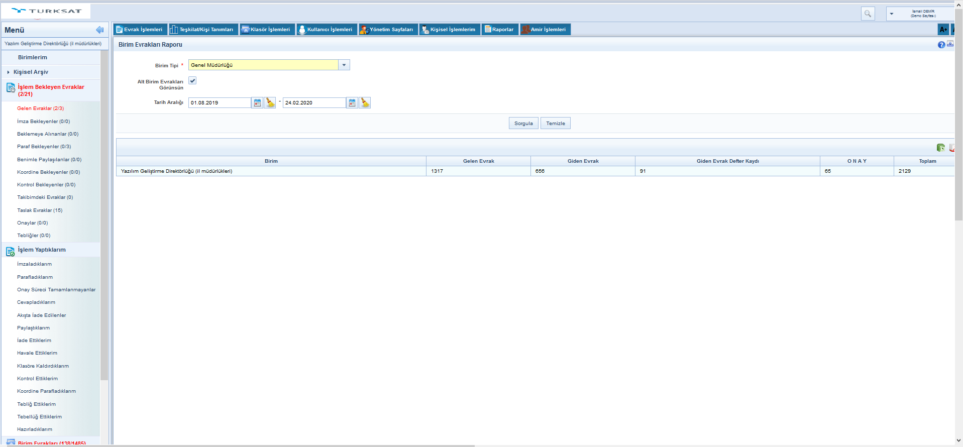
Task: Open the Birim Tipi dropdown
Action: pos(344,65)
